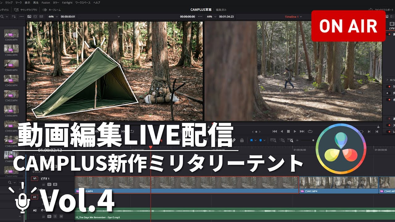Screen dimensions: 395x222
Task: Toggle auto track selector on A2
Action: [49, 216]
